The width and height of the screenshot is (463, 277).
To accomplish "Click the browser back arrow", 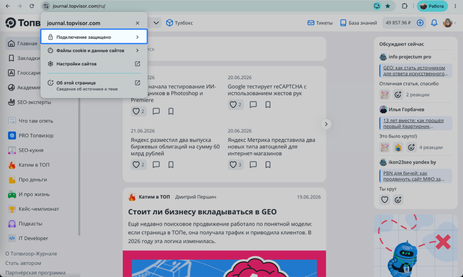I will 8,6.
